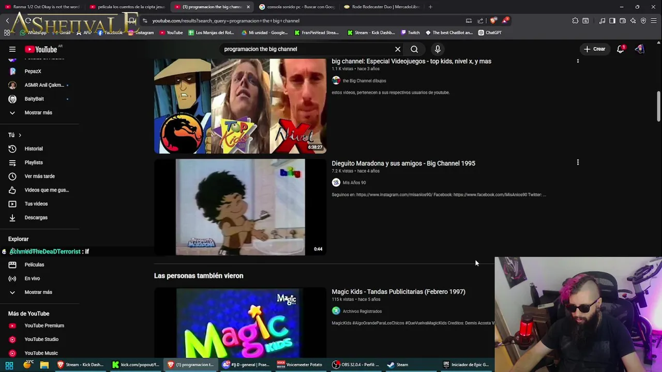Image resolution: width=662 pixels, height=372 pixels.
Task: Switch to 'Rode Rodecaster Duo' MercadoLibre tab
Action: coord(382,7)
